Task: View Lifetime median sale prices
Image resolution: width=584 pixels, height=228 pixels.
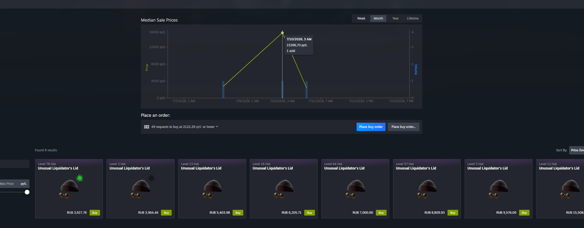Action: coord(413,18)
